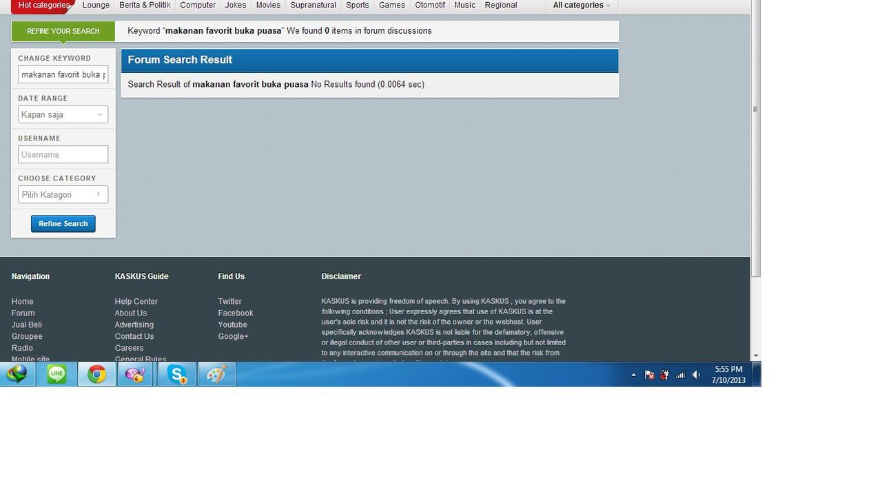Open the Help Center link
The width and height of the screenshot is (882, 496).
click(136, 301)
